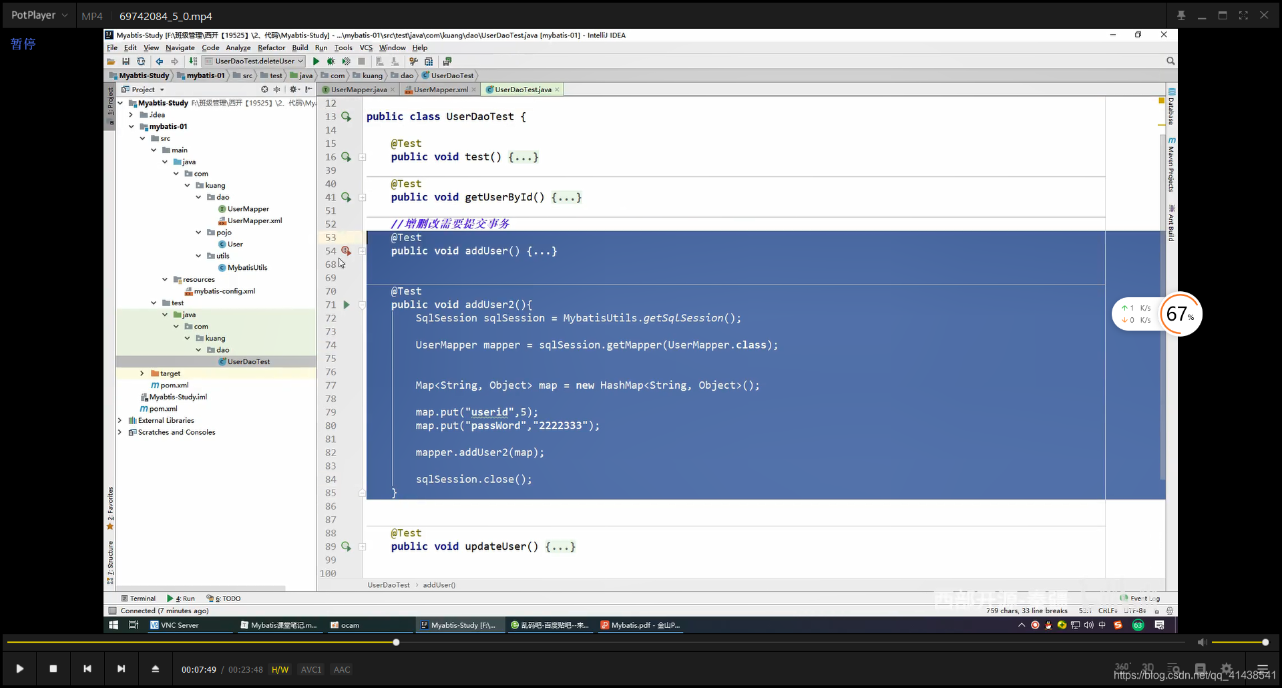1282x688 pixels.
Task: Toggle the PotPlayer 360 degree video mode
Action: 1122,668
